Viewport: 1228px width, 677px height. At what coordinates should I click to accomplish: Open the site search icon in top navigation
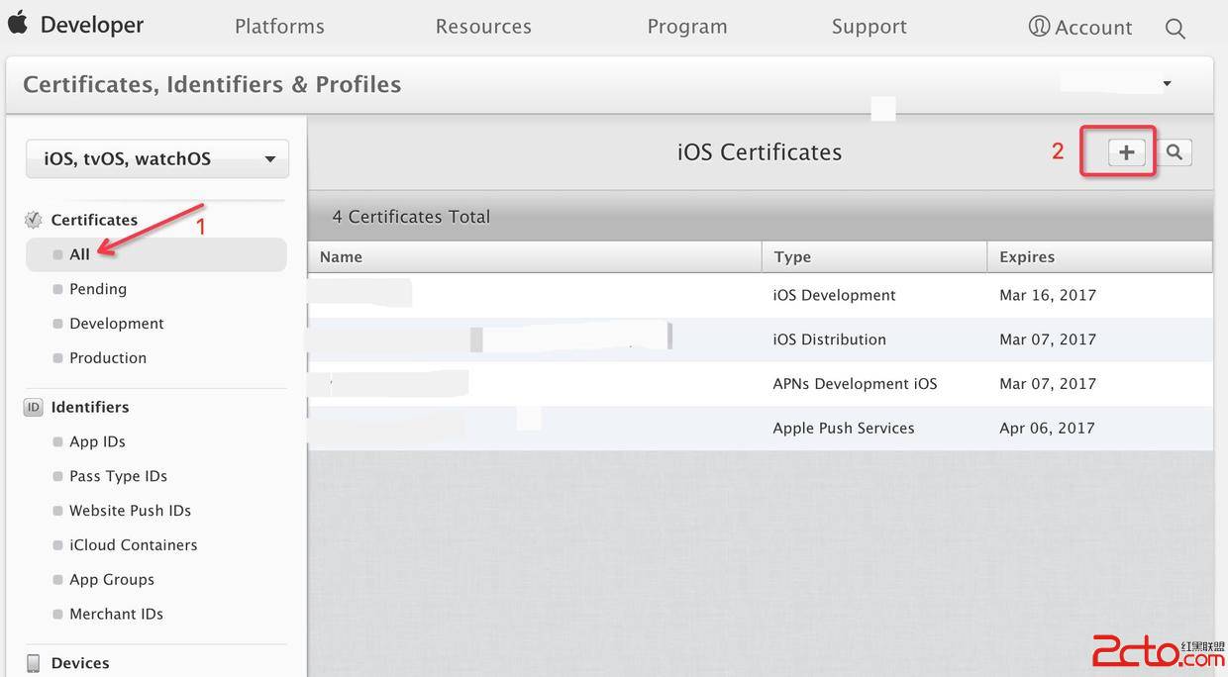pos(1176,29)
